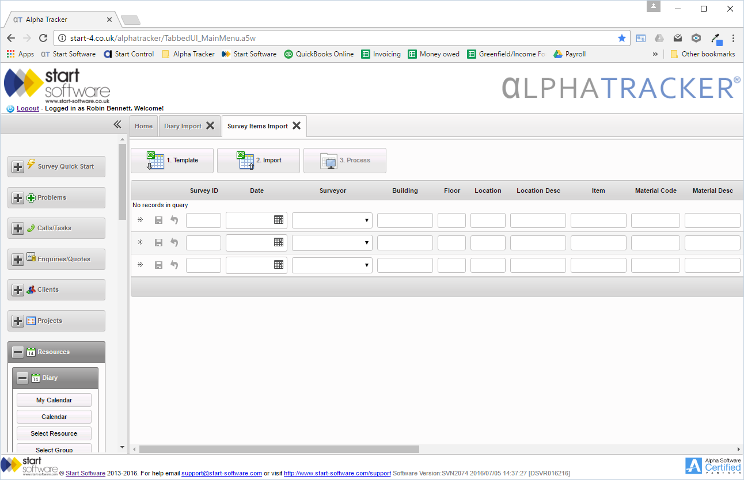The height and width of the screenshot is (480, 744).
Task: Undo changes in the second row with revert arrow
Action: 174,242
